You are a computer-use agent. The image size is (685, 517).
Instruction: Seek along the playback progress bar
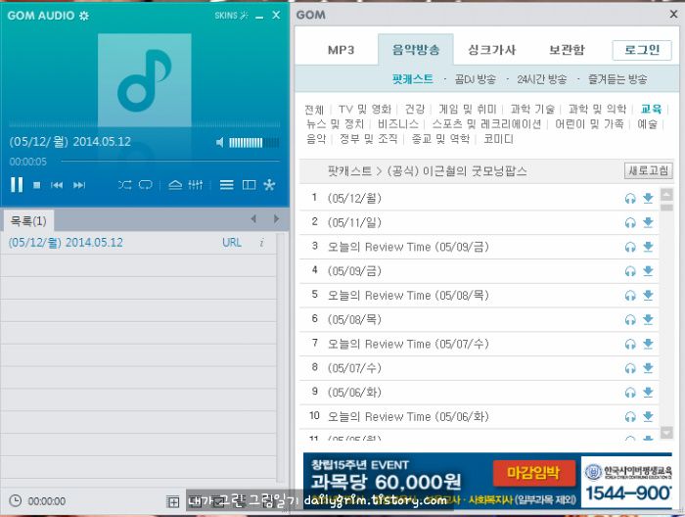[170, 162]
